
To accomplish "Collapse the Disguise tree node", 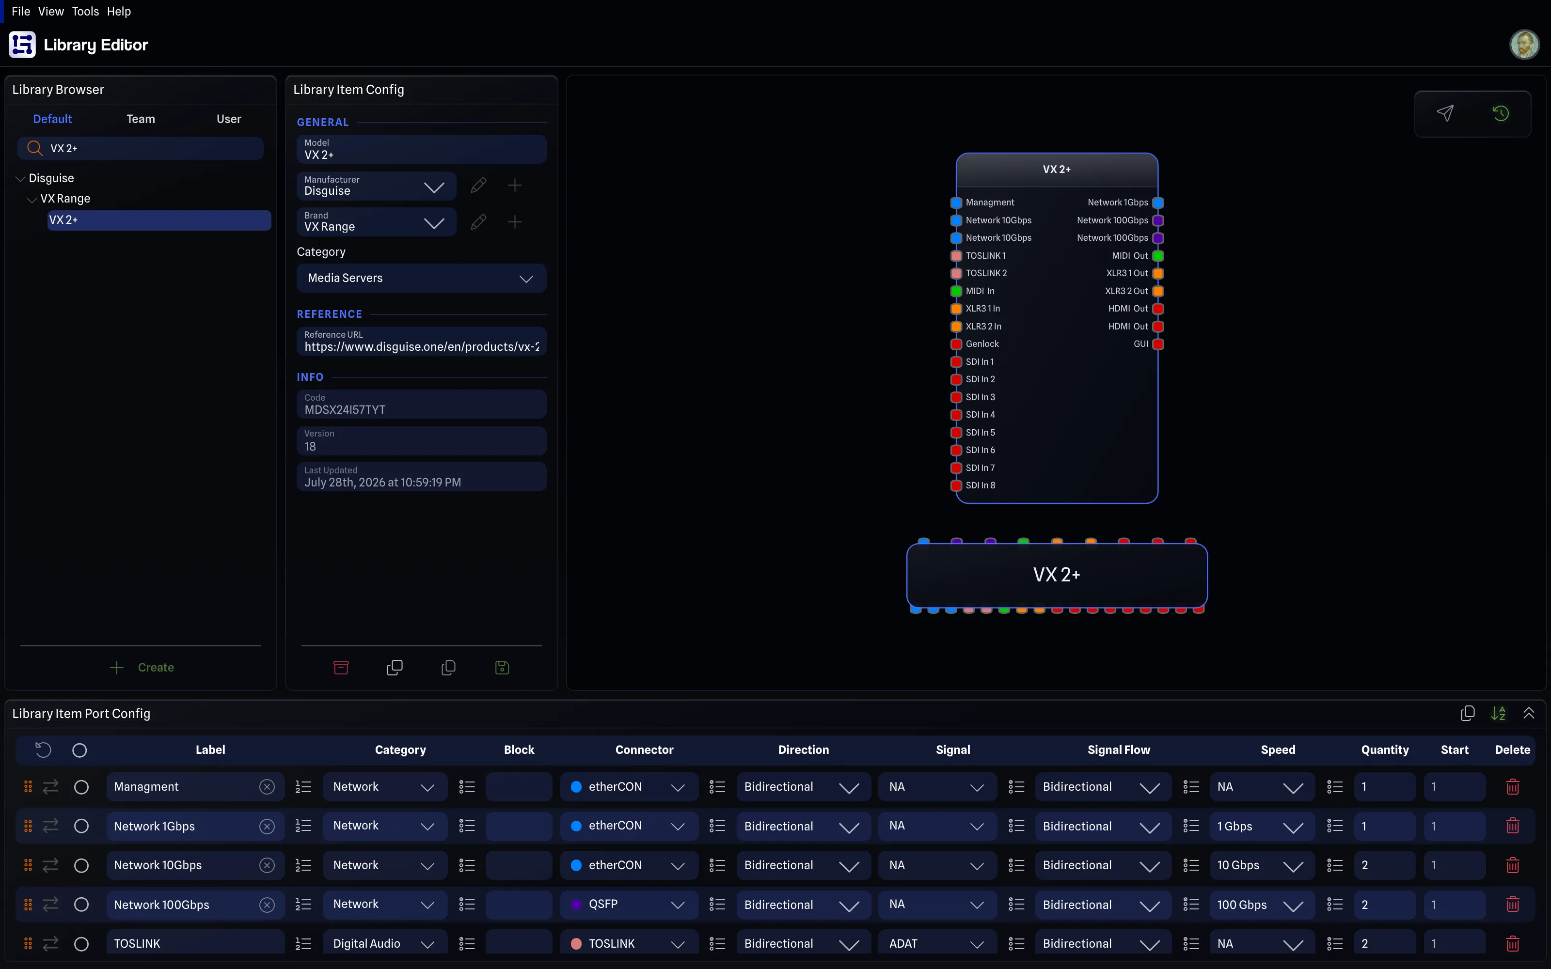I will click(x=20, y=179).
